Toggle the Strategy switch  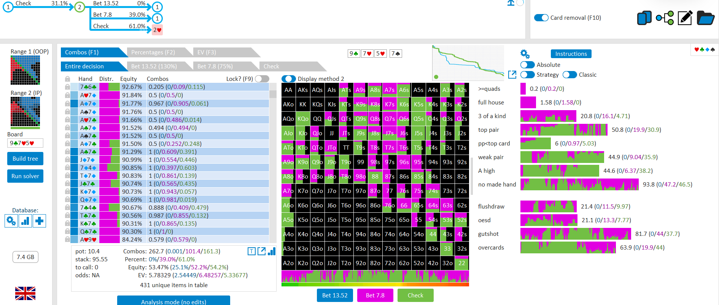pyautogui.click(x=527, y=74)
